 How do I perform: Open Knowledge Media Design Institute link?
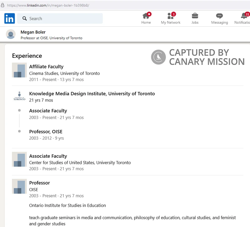pyautogui.click(x=92, y=94)
